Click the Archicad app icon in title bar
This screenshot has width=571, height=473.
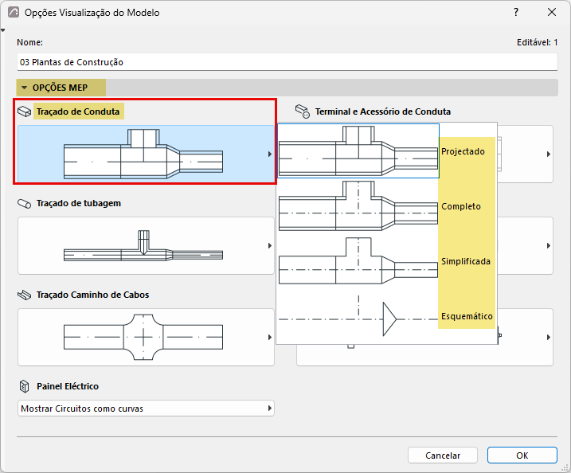[x=14, y=13]
